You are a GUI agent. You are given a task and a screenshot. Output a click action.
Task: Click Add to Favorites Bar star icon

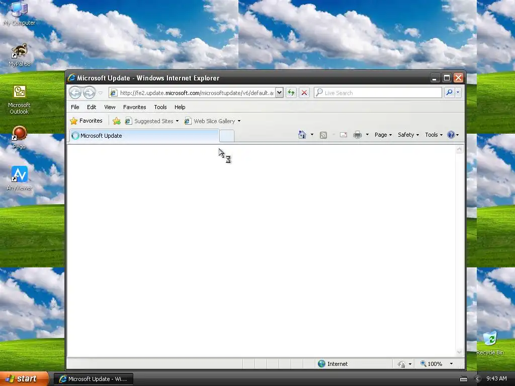(x=117, y=121)
